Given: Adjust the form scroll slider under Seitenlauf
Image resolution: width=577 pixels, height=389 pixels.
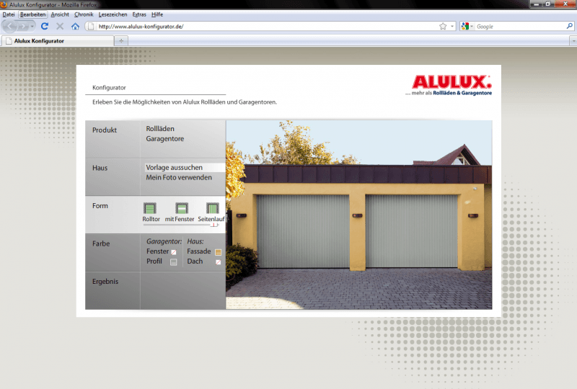Looking at the screenshot, I should [214, 225].
